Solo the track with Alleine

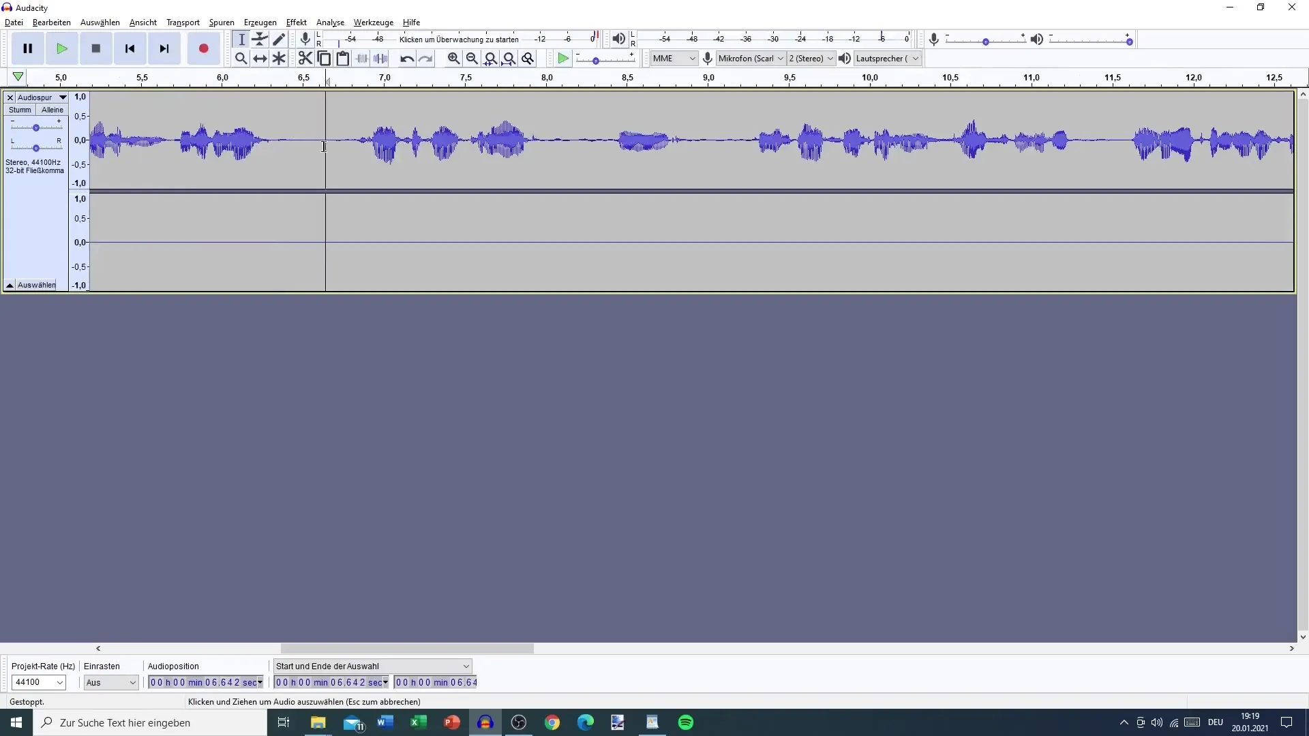point(52,110)
